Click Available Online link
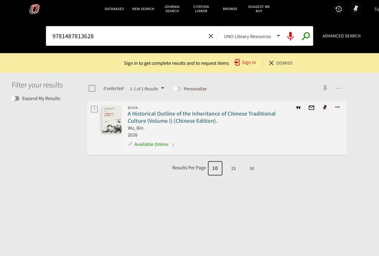379x256 pixels. [151, 144]
